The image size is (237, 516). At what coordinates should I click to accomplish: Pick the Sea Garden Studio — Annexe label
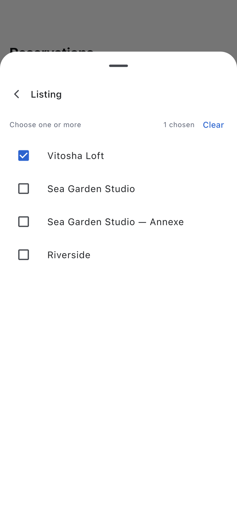116,222
